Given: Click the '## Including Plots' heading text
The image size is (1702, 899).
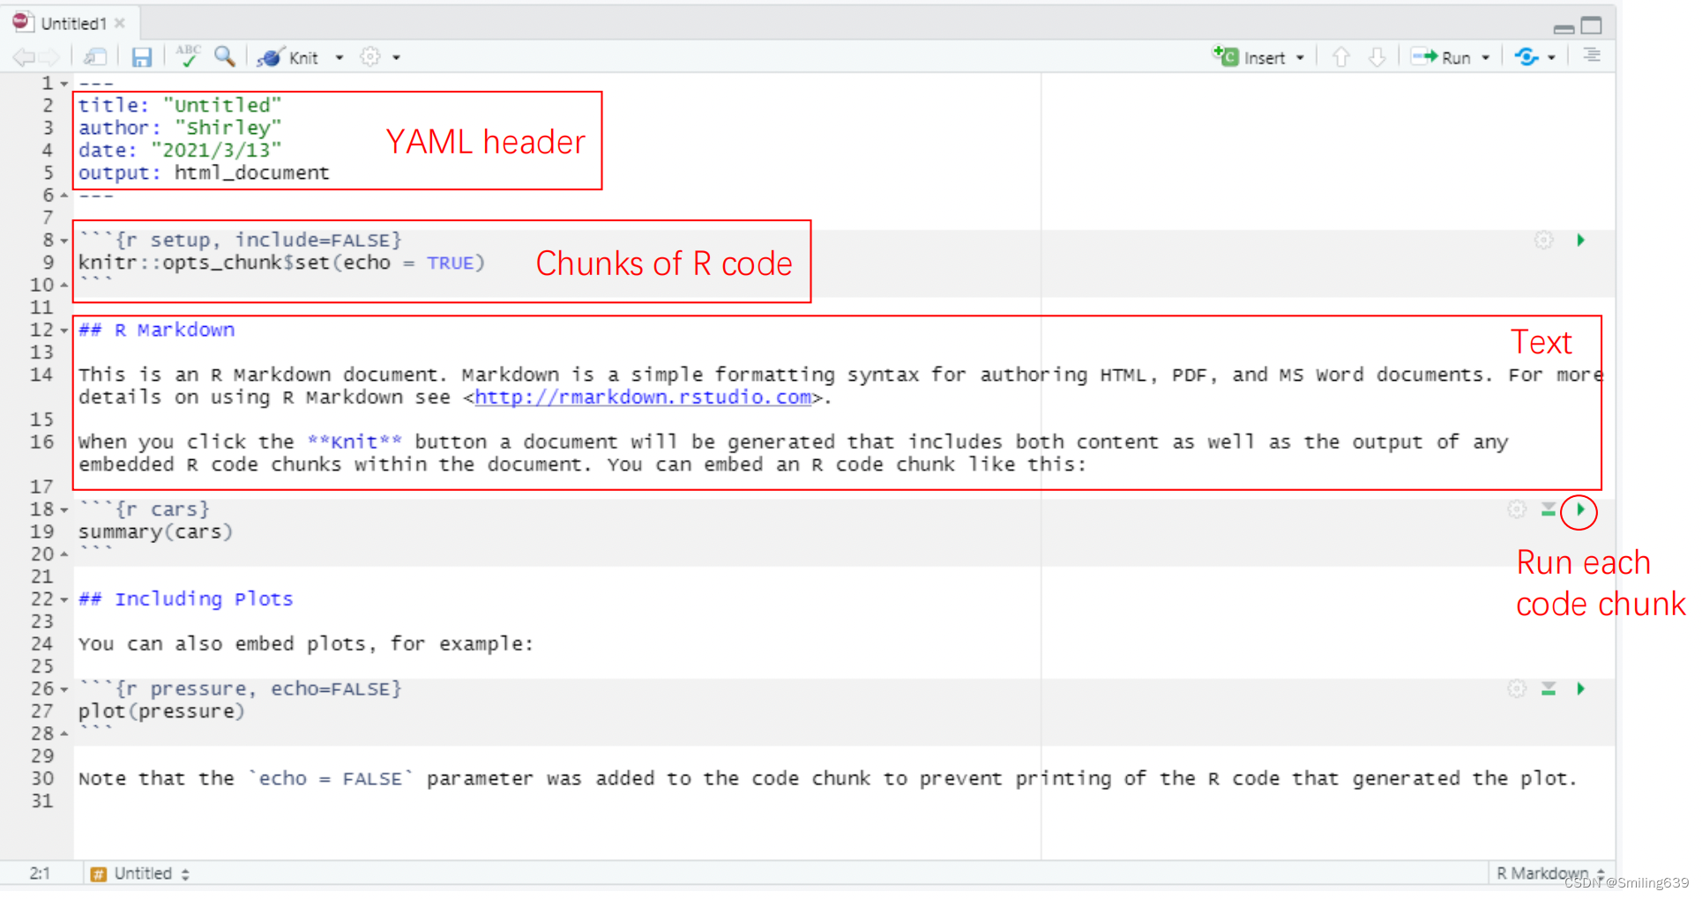Looking at the screenshot, I should [x=186, y=599].
